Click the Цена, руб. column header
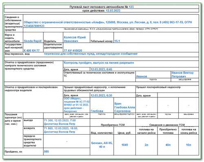The height and width of the screenshot is (162, 204). [124, 133]
